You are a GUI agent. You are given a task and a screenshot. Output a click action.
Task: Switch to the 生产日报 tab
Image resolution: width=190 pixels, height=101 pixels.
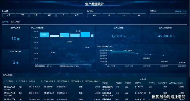pyautogui.click(x=5, y=22)
